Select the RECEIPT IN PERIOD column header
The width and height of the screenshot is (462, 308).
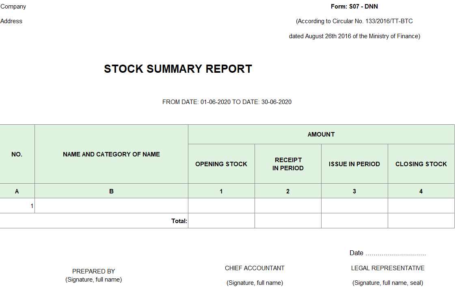(x=288, y=164)
